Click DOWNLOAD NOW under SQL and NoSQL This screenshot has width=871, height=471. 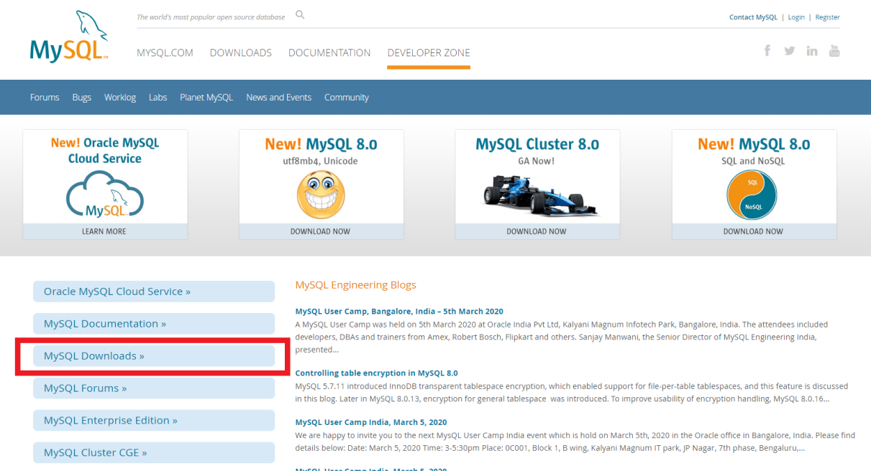[753, 231]
